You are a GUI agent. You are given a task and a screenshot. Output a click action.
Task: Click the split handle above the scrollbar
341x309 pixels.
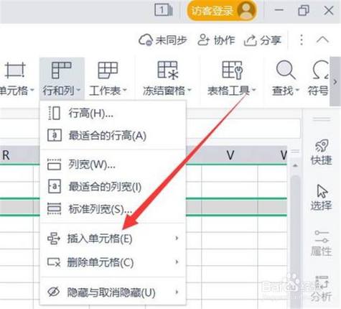(x=296, y=152)
